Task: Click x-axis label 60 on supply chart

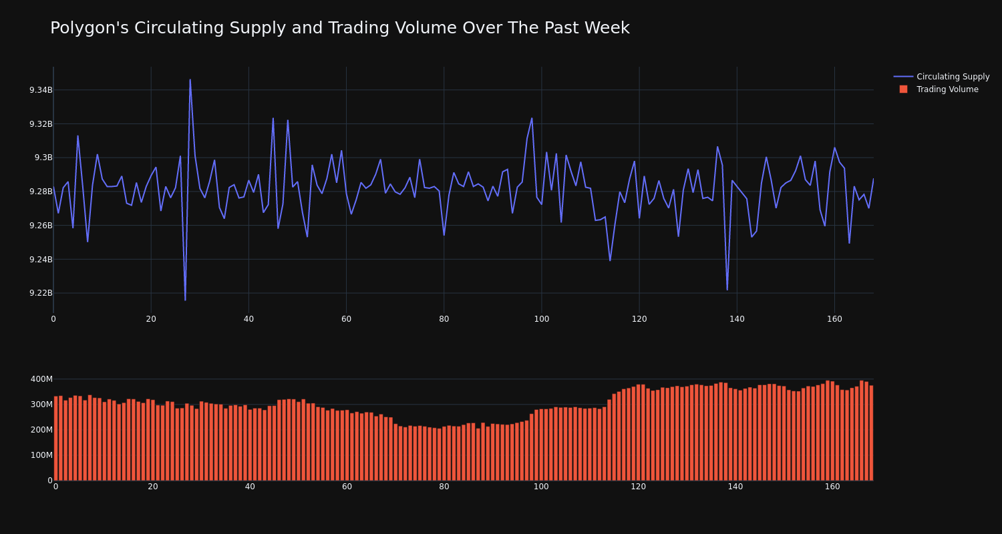Action: pos(346,319)
